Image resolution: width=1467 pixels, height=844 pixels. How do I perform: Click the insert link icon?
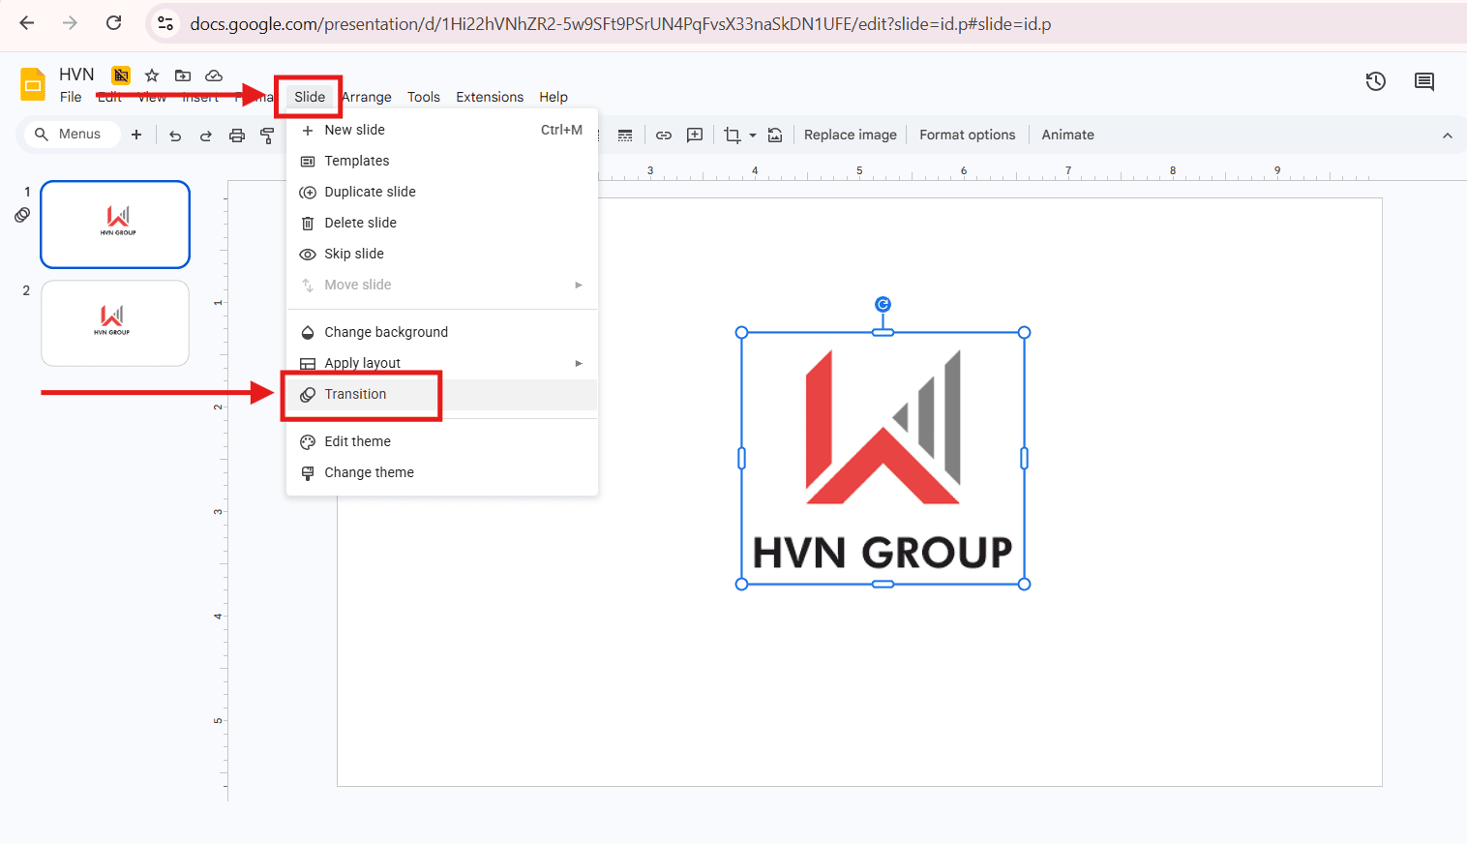pos(664,136)
